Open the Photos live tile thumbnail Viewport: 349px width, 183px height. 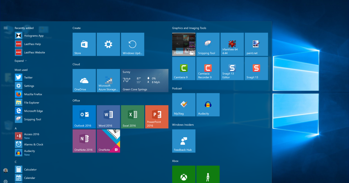184,44
